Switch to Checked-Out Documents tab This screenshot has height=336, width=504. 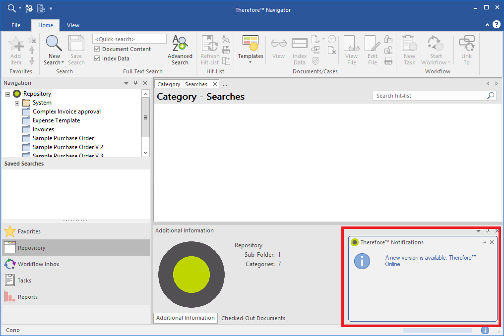(x=253, y=318)
